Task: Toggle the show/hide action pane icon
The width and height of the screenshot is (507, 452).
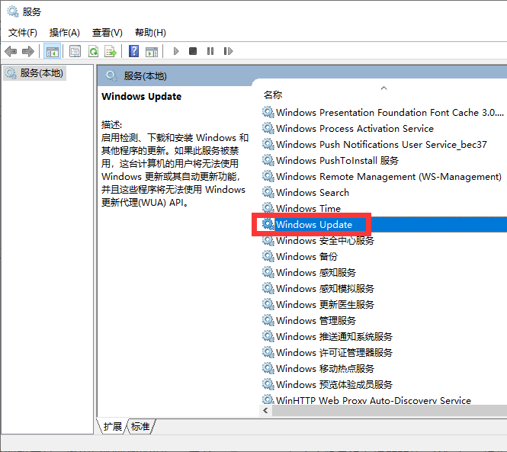Action: point(152,51)
